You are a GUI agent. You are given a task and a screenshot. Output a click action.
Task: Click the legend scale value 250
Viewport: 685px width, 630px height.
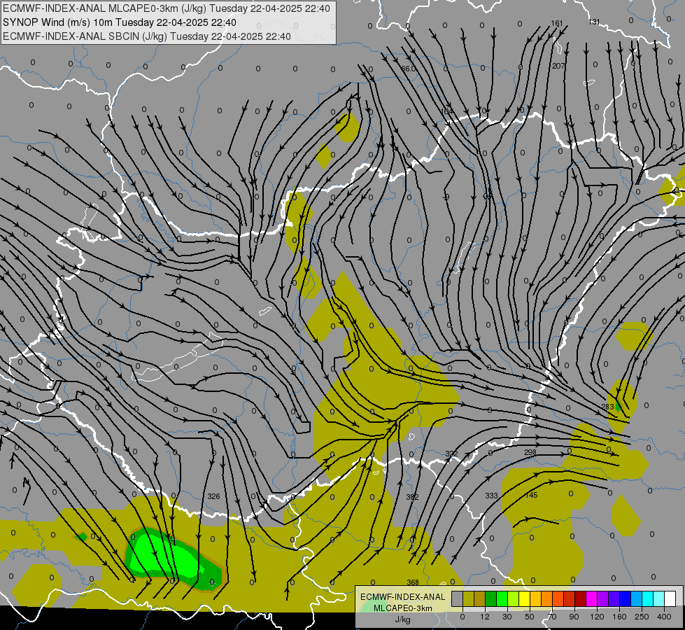point(642,617)
